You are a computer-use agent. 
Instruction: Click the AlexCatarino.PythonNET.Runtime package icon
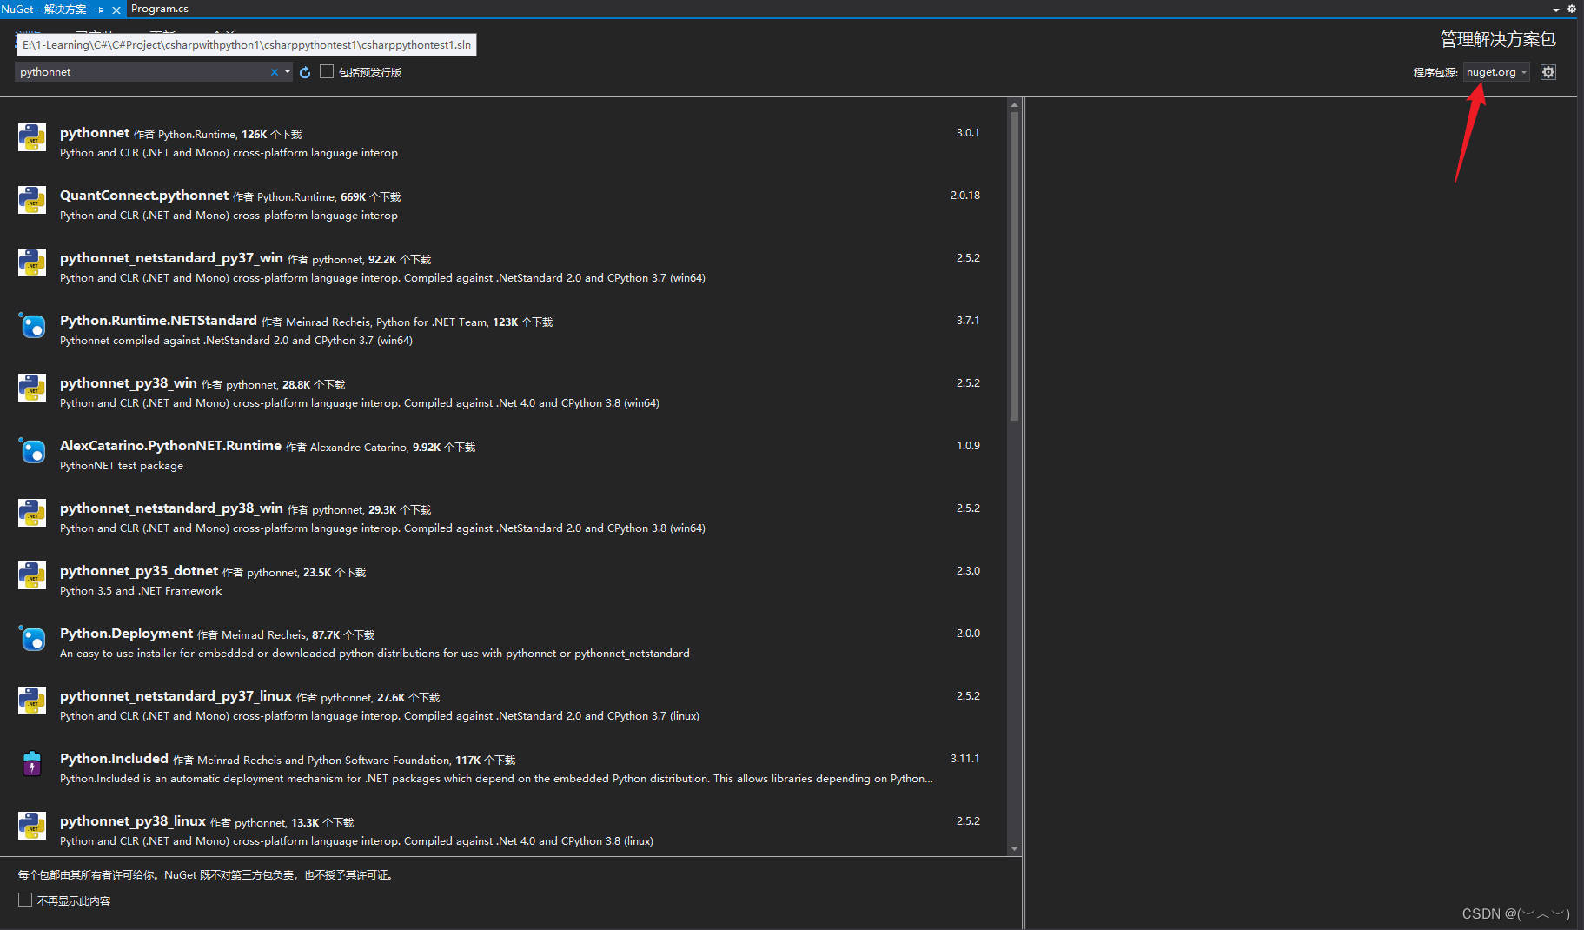[x=32, y=450]
